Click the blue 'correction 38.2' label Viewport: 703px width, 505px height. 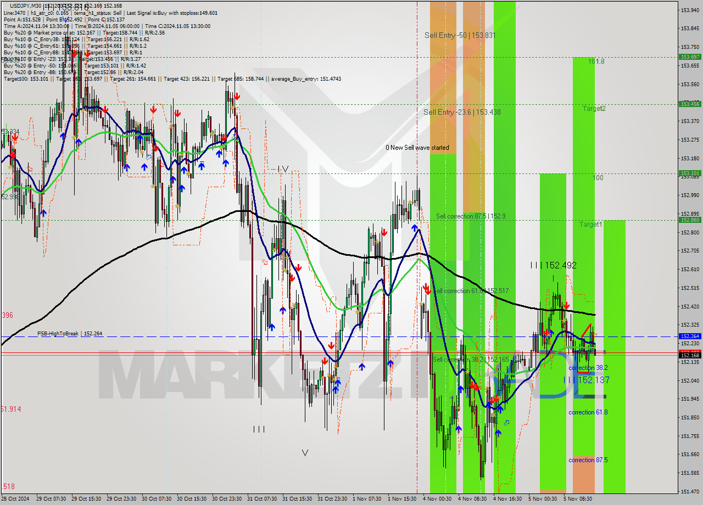point(588,368)
